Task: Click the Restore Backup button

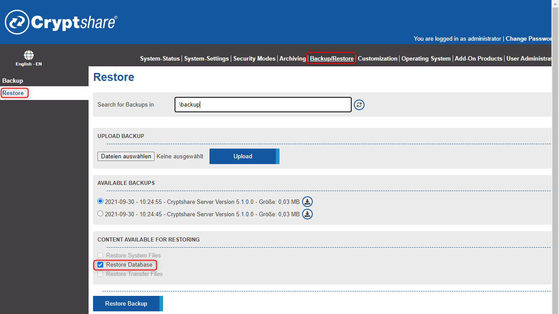Action: [128, 304]
